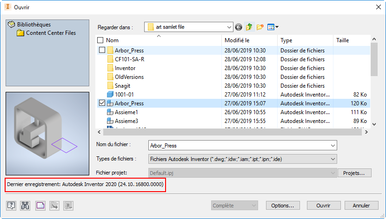The width and height of the screenshot is (386, 219).
Task: Open Content Center Files folder
Action: click(x=47, y=33)
